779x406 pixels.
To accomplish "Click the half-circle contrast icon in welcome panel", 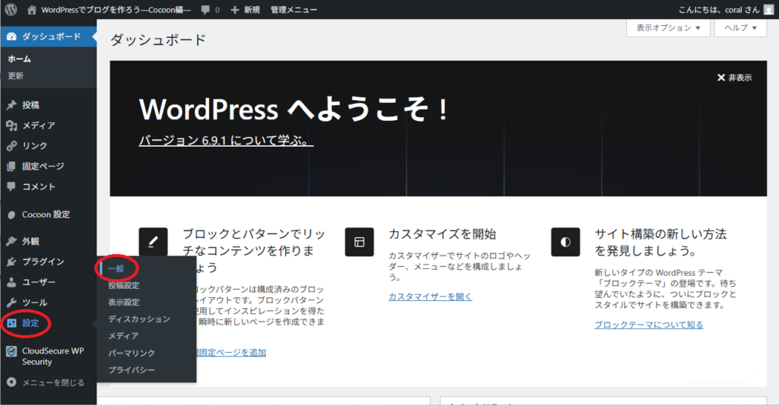I will [x=565, y=242].
